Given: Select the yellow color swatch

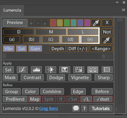Looking at the screenshot, I should pyautogui.click(x=60, y=23).
